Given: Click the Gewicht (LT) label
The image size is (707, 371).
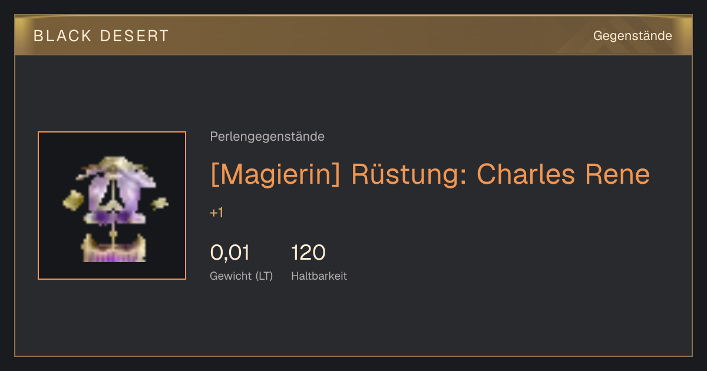Looking at the screenshot, I should pos(242,276).
